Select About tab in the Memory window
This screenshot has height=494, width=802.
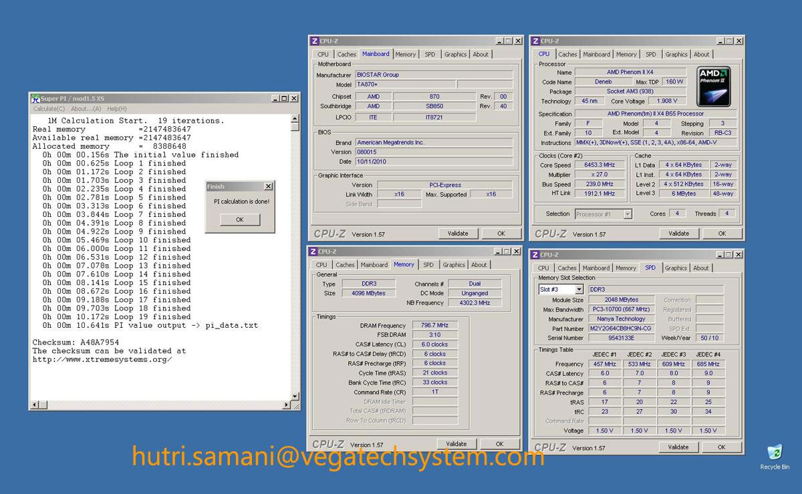pos(479,265)
